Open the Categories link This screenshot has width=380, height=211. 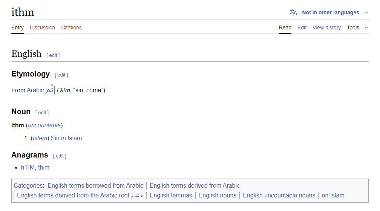click(28, 185)
